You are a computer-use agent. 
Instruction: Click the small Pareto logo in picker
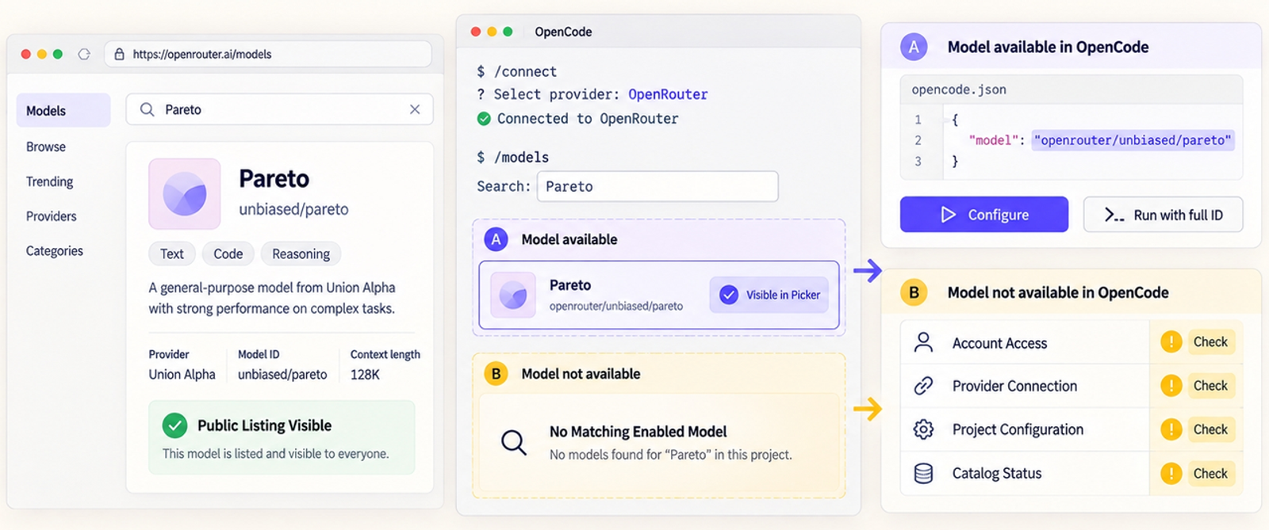tap(513, 295)
